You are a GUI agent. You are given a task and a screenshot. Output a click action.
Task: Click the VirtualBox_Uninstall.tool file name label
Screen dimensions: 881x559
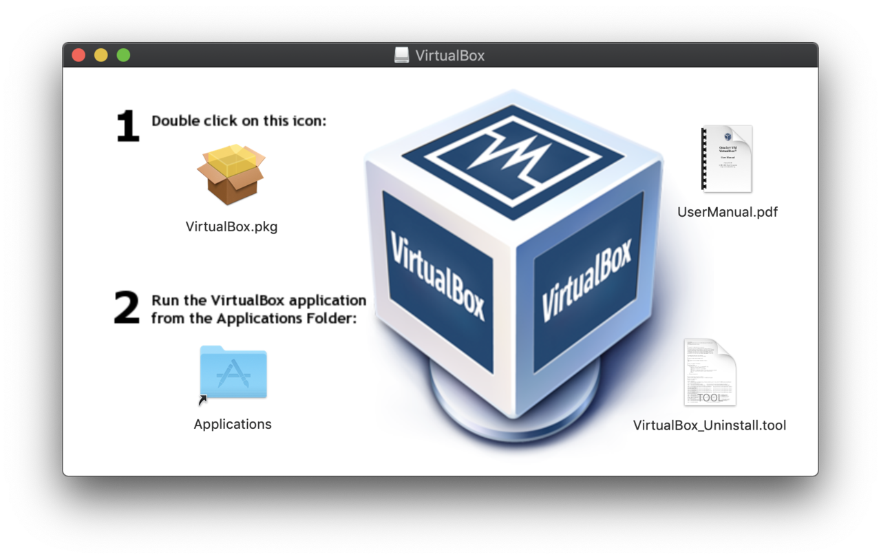(709, 425)
